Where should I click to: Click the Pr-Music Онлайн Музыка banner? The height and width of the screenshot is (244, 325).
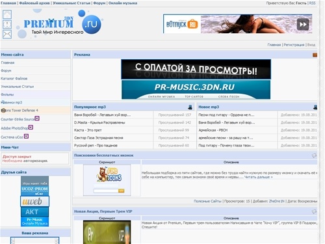[x=34, y=222]
